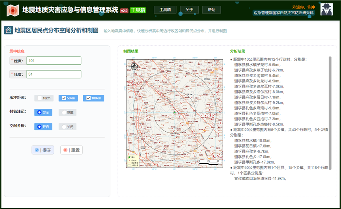This screenshot has height=209, width=341.
Task: Select 隐藏 to hide village names
Action: coord(67,112)
